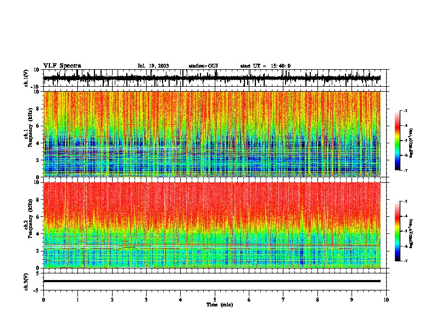Screen dimensions: 435x336
Task: Click the '-7' label on ch.1 color bar
Action: click(x=405, y=170)
